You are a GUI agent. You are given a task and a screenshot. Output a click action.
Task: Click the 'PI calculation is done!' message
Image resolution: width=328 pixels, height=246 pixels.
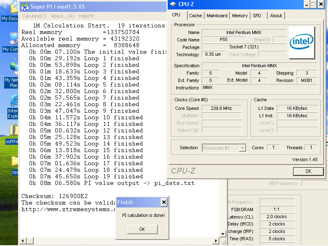(143, 215)
